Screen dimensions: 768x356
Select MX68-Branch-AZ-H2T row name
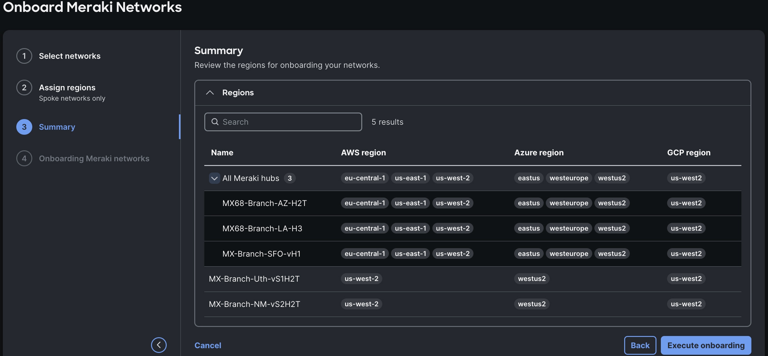tap(264, 203)
